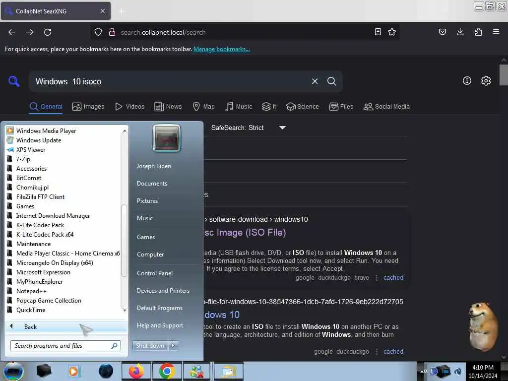This screenshot has height=381, width=508.
Task: Click the browser forward arrow
Action: [30, 32]
